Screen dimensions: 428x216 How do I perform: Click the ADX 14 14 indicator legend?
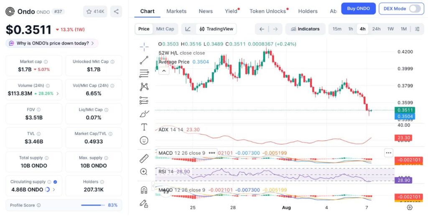171,130
